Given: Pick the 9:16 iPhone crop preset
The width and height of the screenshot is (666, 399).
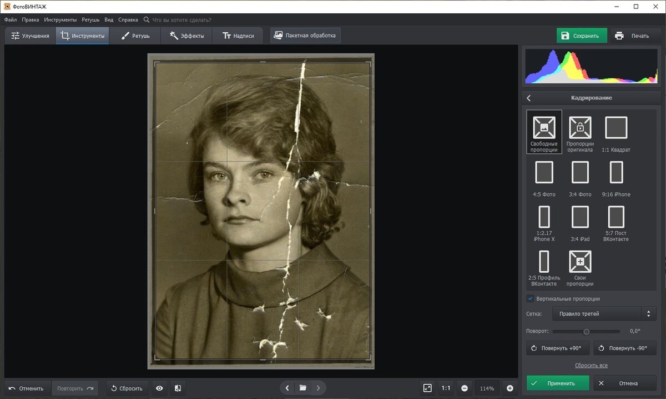Looking at the screenshot, I should pyautogui.click(x=616, y=177).
